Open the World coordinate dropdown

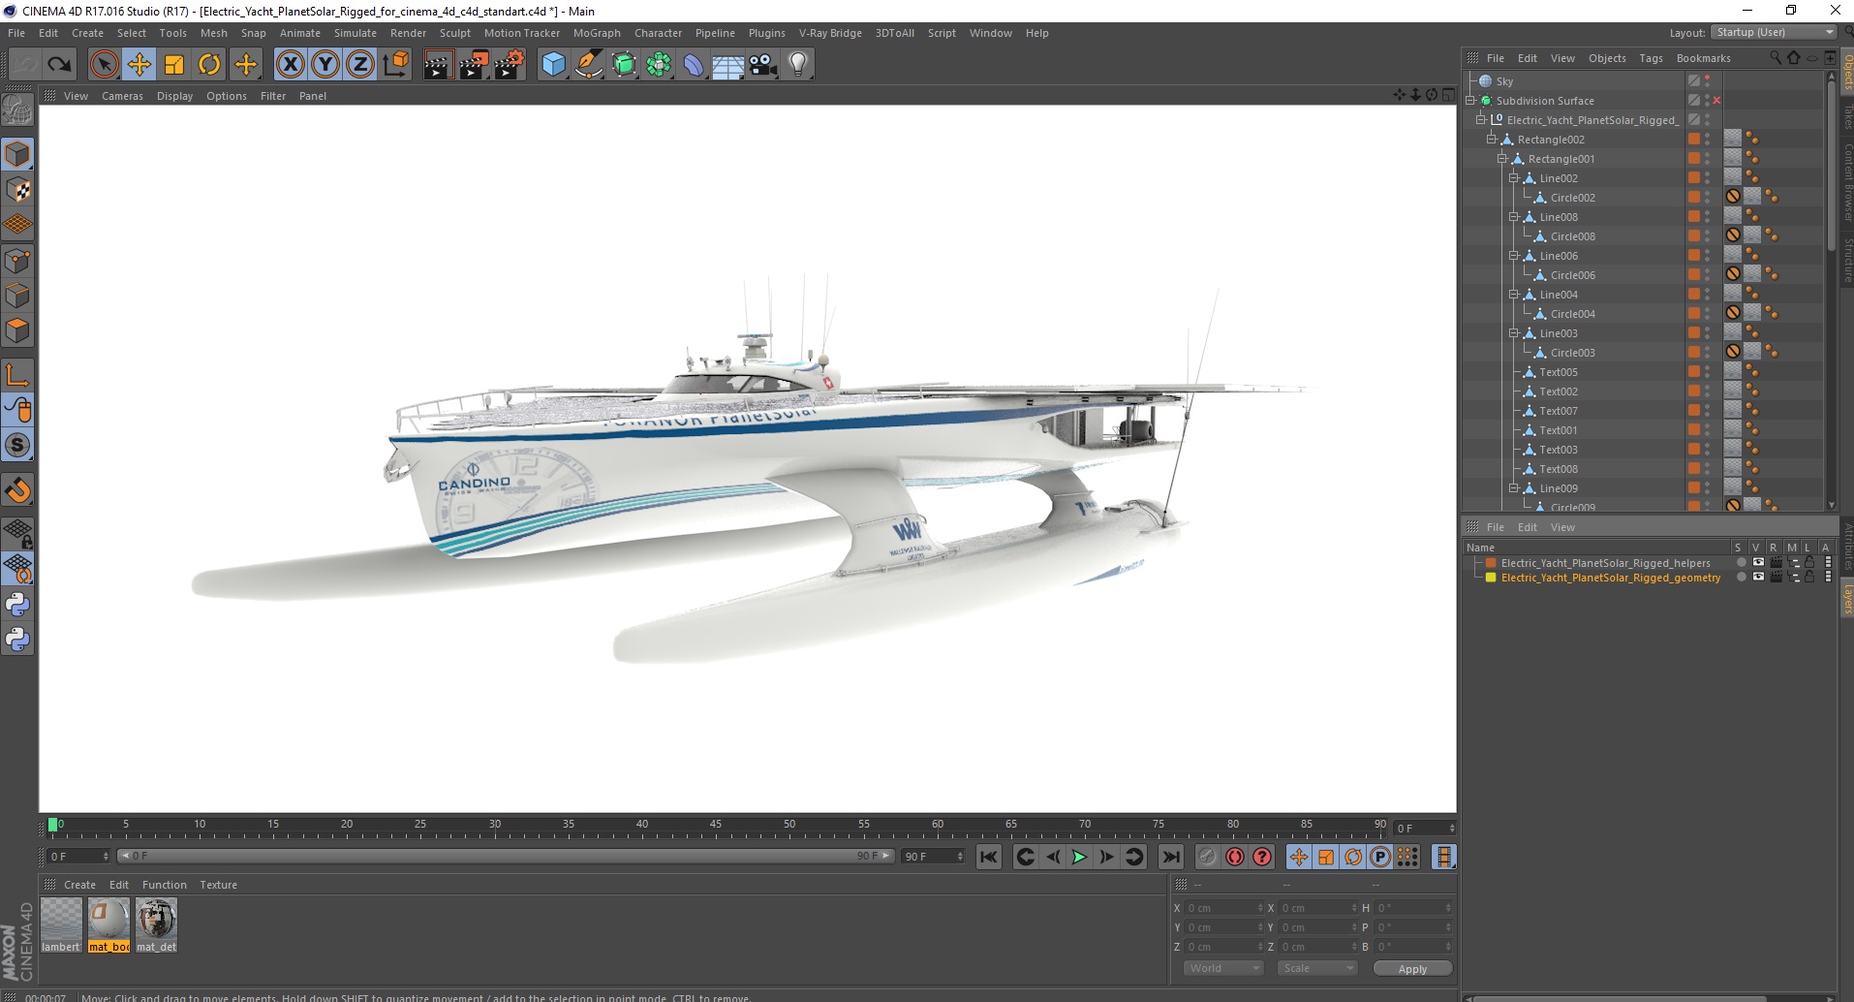[1223, 968]
